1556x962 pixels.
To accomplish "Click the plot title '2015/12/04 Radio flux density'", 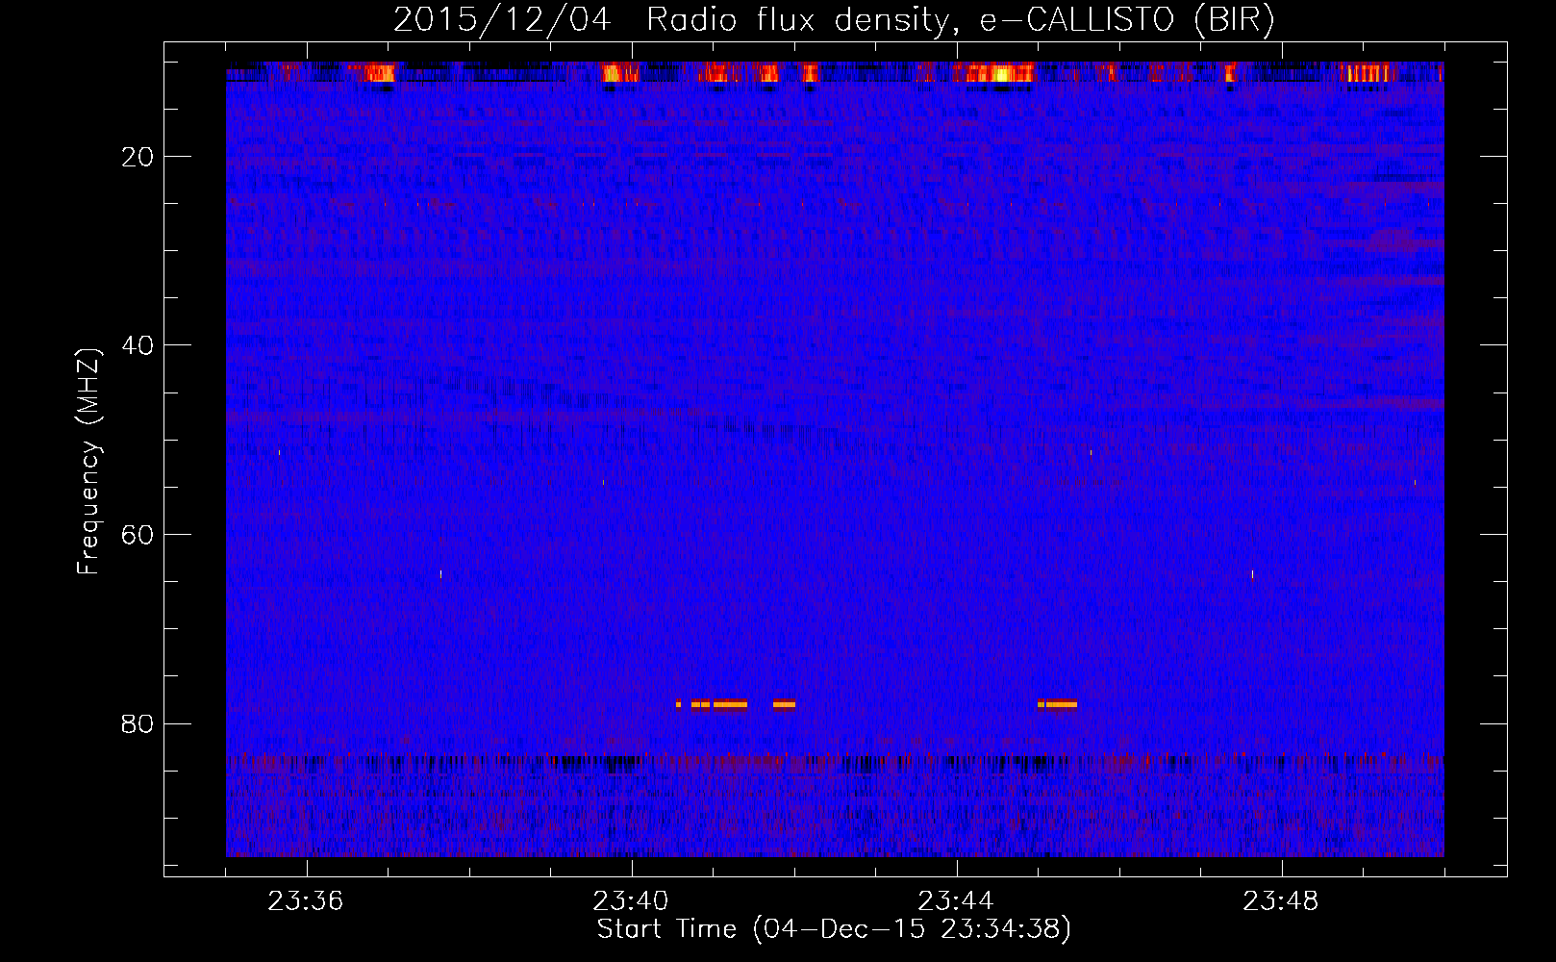I will pos(834,19).
